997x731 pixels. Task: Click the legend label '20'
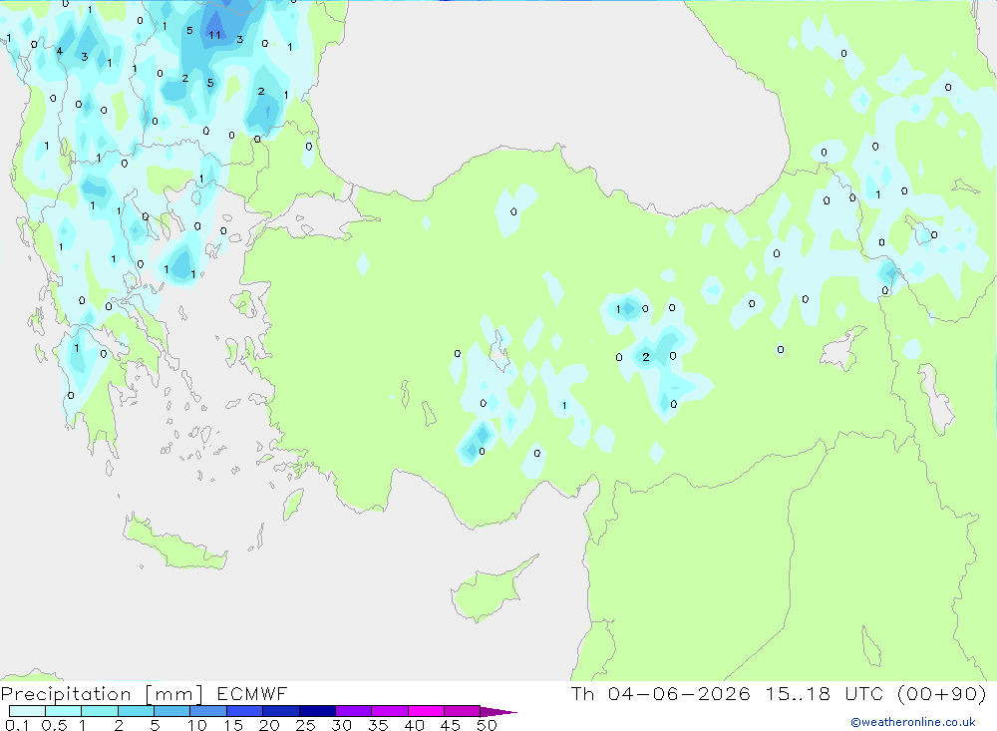(269, 725)
